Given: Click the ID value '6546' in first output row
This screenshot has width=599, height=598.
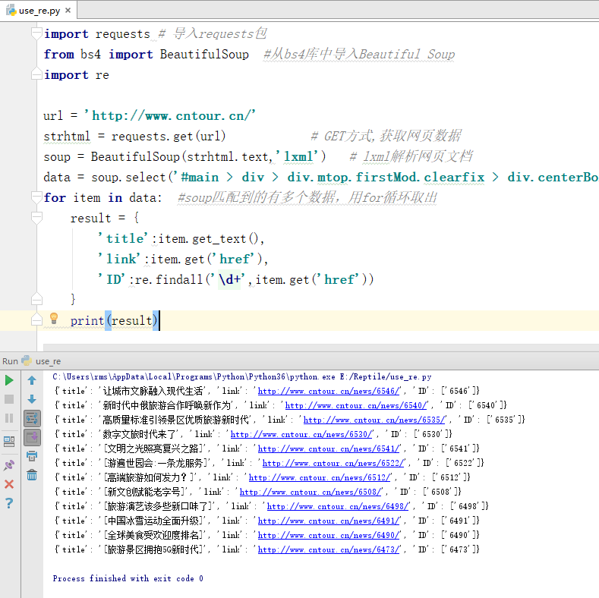Looking at the screenshot, I should point(459,391).
